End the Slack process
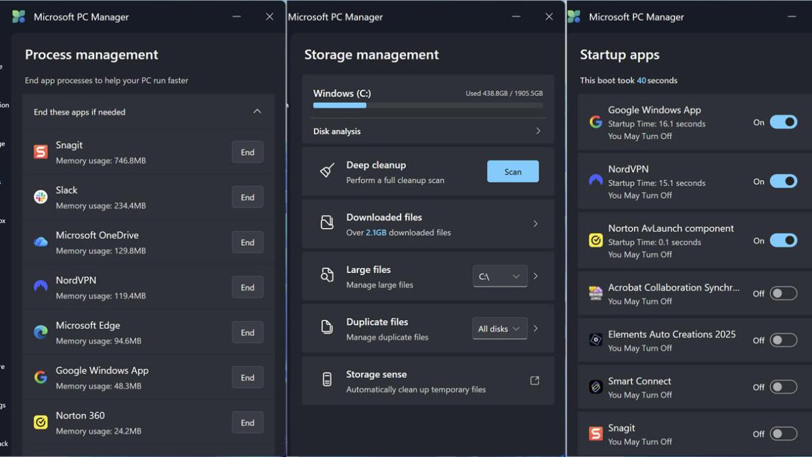This screenshot has width=812, height=457. point(248,197)
